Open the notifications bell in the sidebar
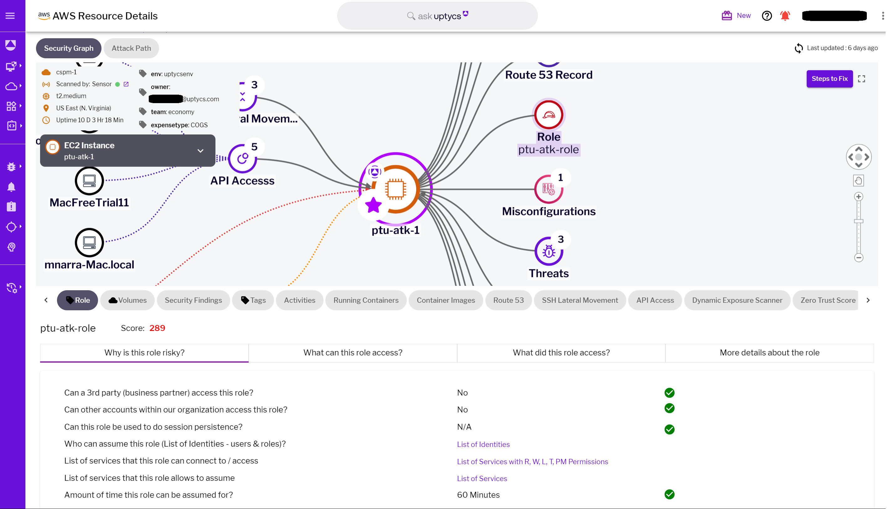This screenshot has height=509, width=895. (12, 187)
